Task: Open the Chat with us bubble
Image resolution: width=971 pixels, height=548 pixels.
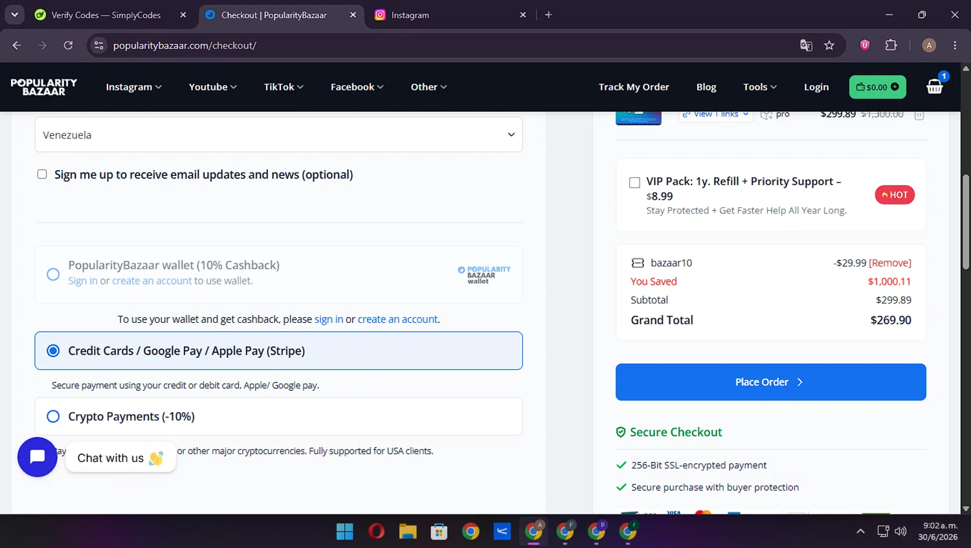Action: coord(120,457)
